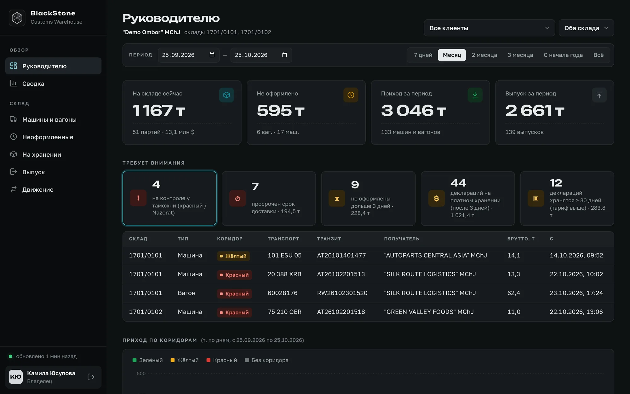
Task: Click the swap-arrows icon beside Движение
Action: tap(14, 189)
